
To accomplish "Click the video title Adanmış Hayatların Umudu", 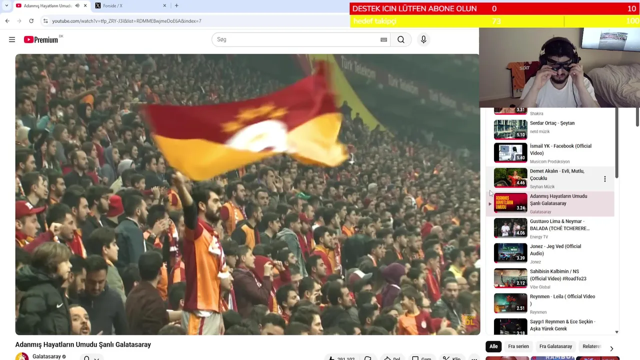I will 83,344.
